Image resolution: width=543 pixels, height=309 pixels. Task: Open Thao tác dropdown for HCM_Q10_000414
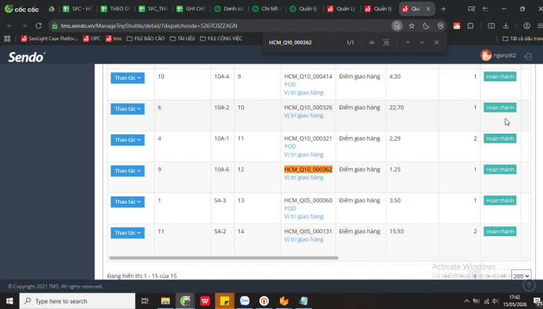[127, 78]
